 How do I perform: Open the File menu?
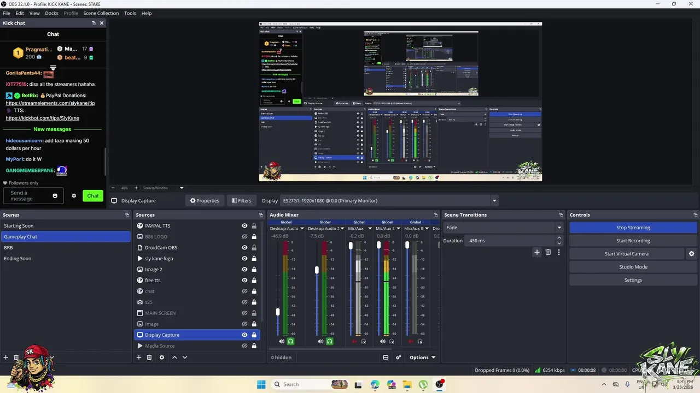(7, 13)
